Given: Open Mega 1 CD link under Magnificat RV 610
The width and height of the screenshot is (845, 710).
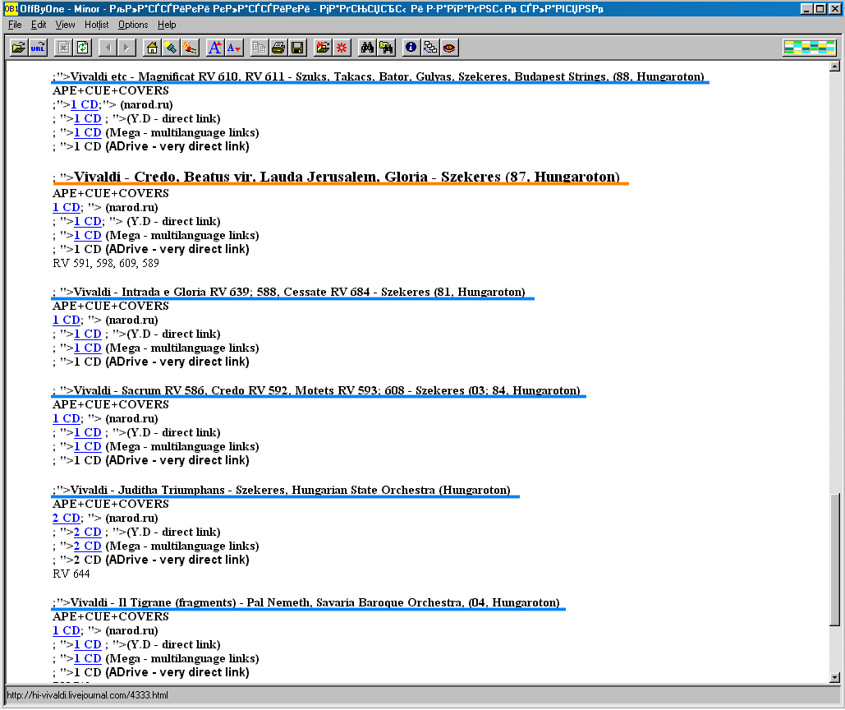Looking at the screenshot, I should click(88, 132).
